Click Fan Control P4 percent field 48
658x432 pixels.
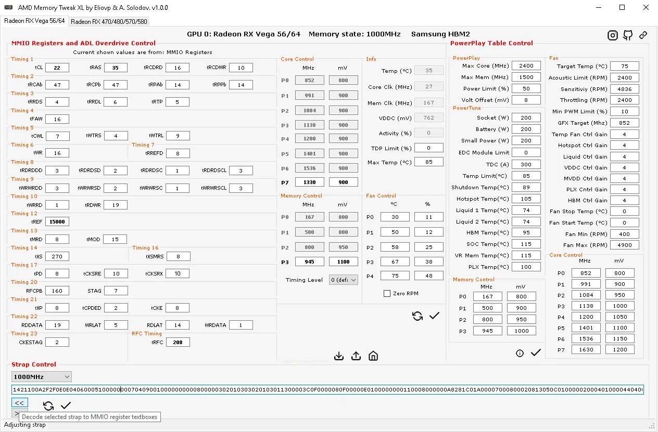[x=429, y=276]
